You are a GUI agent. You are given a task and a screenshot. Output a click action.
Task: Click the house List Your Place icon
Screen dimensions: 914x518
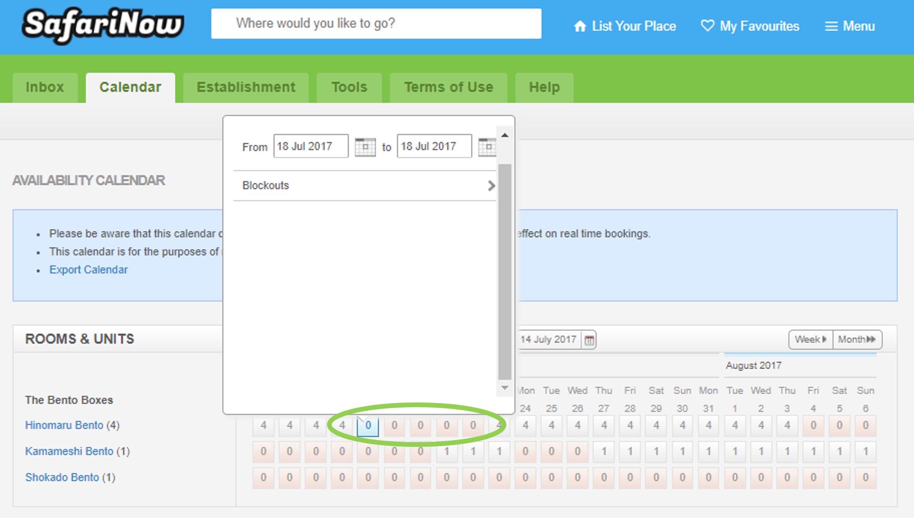tap(580, 26)
